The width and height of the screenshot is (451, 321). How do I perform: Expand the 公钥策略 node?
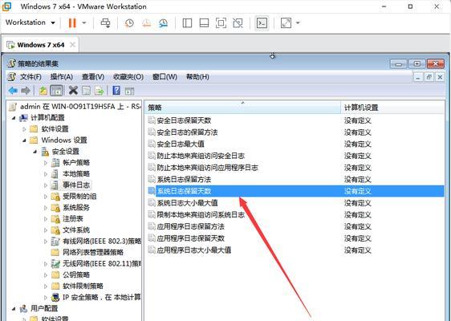[46, 275]
